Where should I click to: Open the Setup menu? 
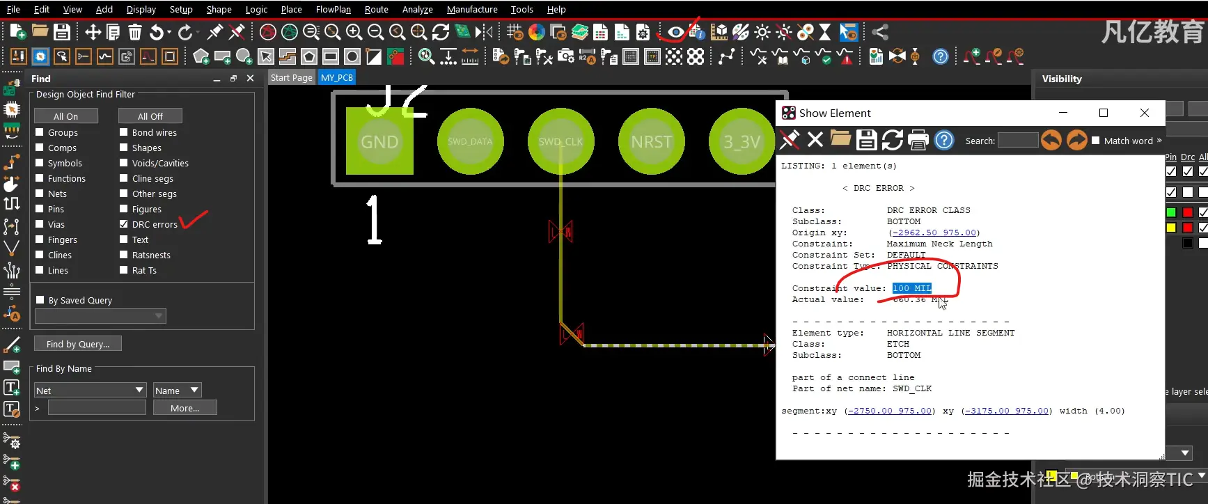[181, 10]
